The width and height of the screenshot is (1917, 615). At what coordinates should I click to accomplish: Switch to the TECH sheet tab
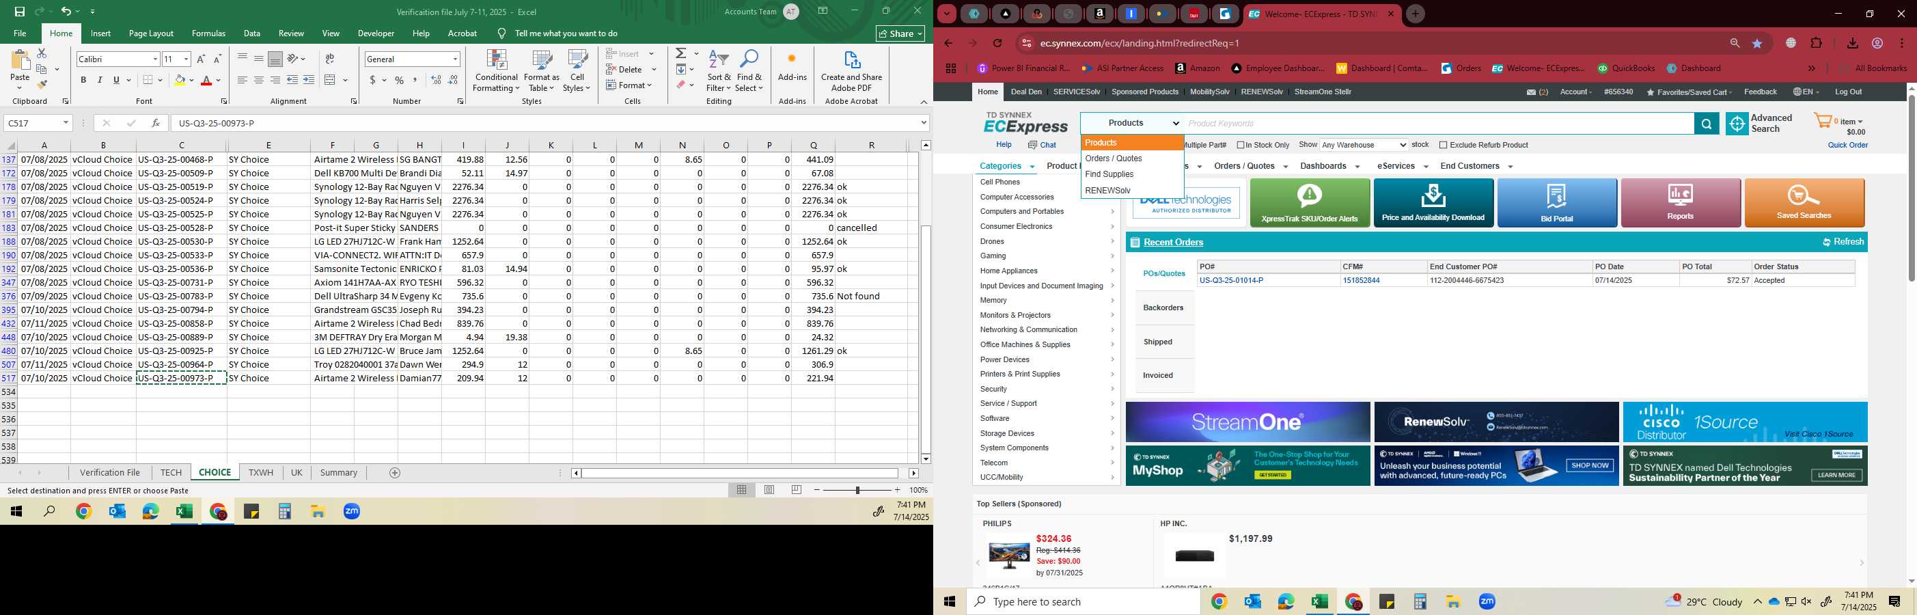pos(170,473)
